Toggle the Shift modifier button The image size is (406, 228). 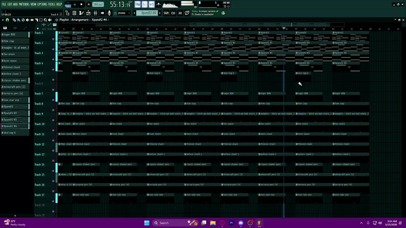(x=166, y=13)
